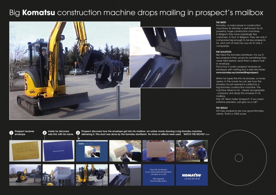The height and width of the screenshot is (195, 276).
Task: Click "WATCH THE MOVIE! >>>" text
Action: click(x=196, y=134)
